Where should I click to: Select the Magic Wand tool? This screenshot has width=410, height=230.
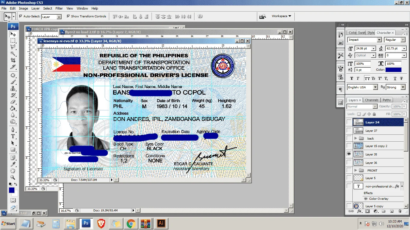[x=13, y=54]
